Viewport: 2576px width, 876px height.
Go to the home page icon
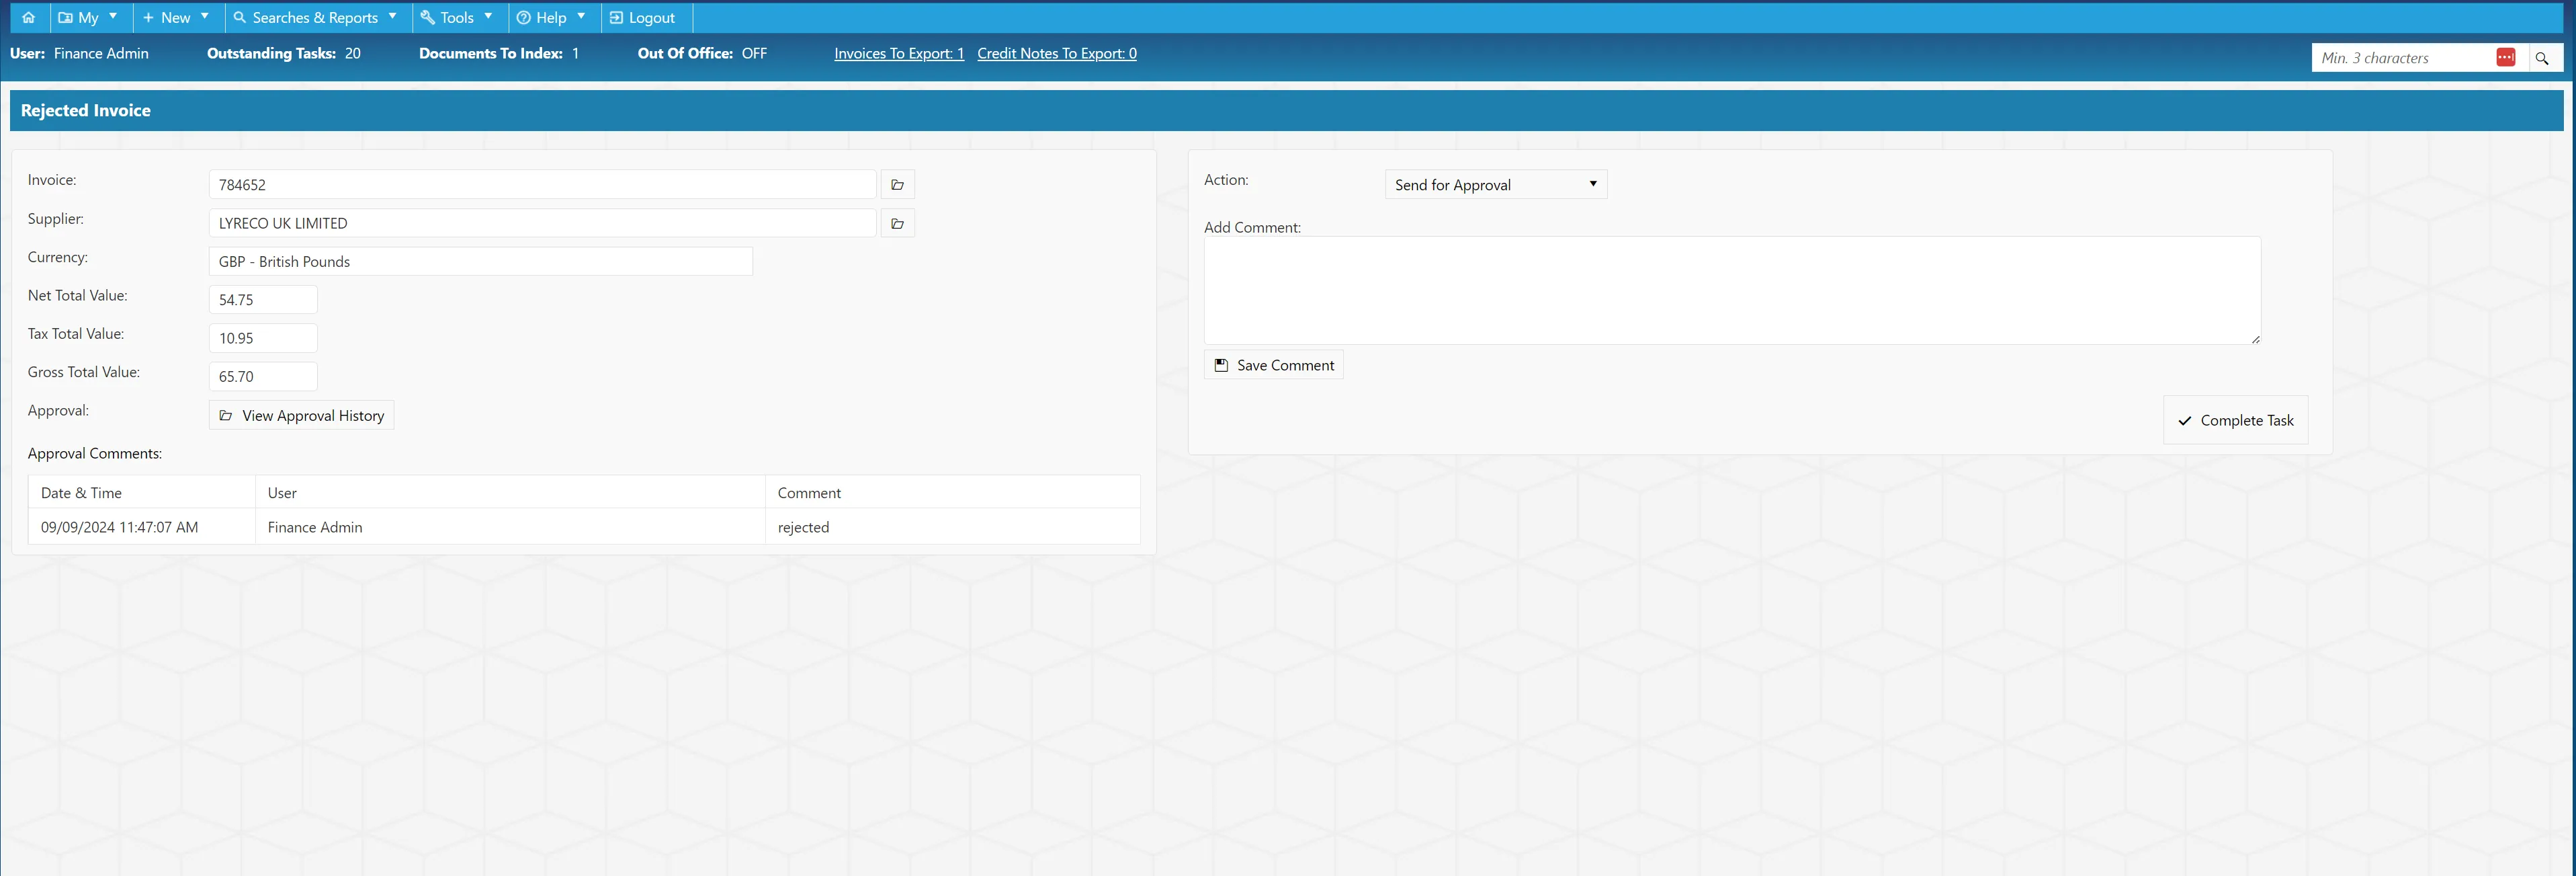(28, 17)
